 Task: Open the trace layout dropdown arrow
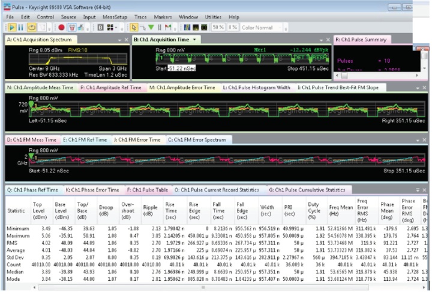[x=116, y=28]
